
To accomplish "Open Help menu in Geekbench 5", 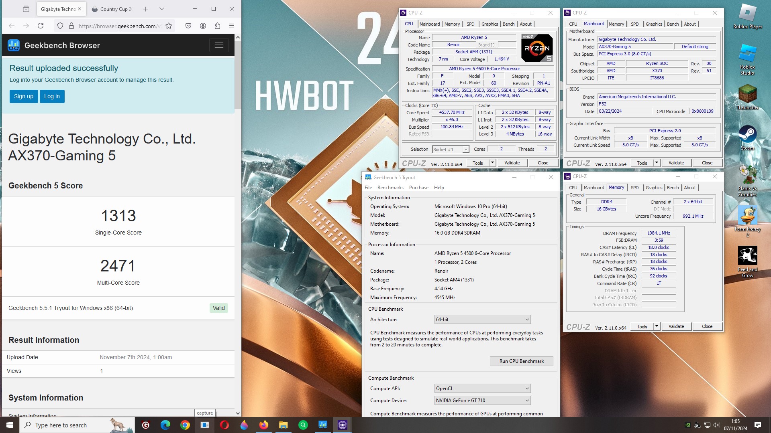I will [439, 188].
